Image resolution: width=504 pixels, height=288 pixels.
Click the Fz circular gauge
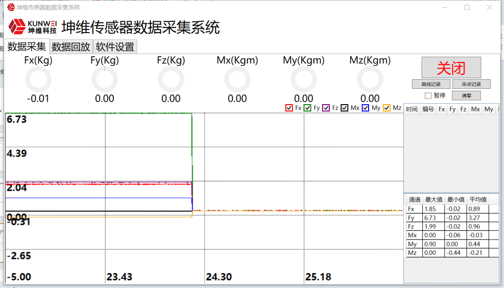pos(171,80)
